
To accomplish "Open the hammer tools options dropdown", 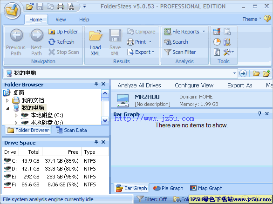I will [x=229, y=52].
